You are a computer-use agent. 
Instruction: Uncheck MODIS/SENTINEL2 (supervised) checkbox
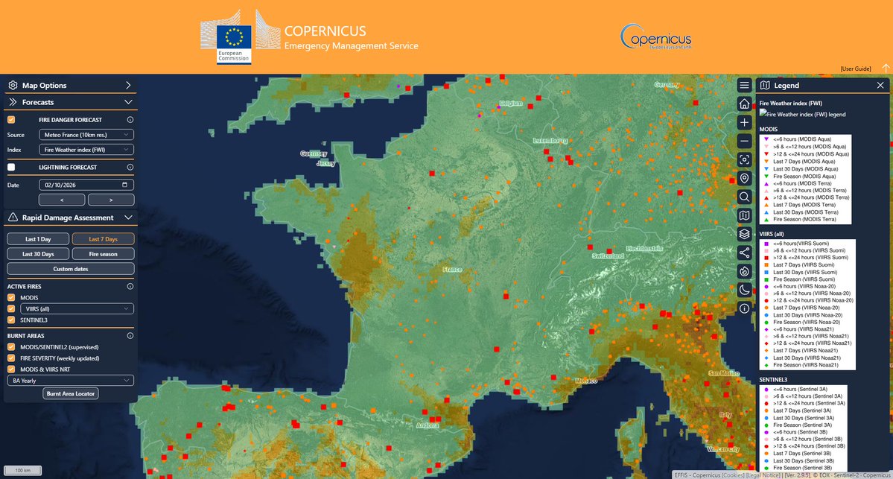tap(11, 347)
